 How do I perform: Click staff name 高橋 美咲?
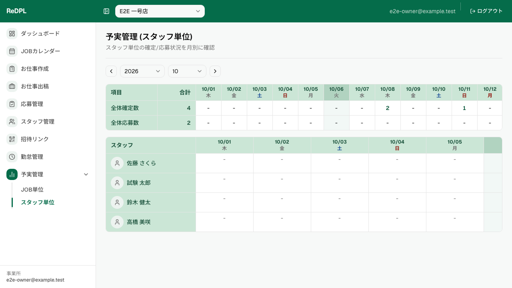click(139, 222)
